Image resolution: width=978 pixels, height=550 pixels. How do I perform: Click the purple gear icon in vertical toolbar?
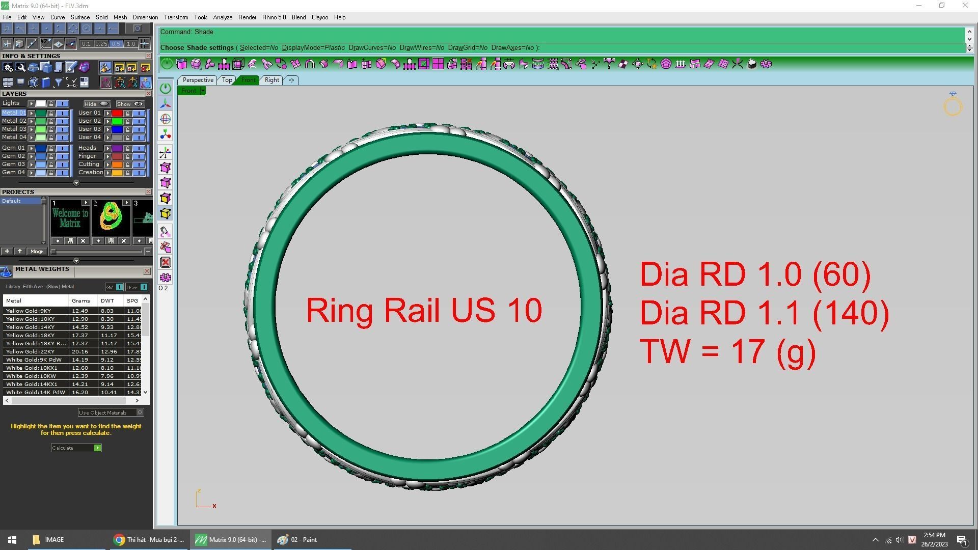click(x=166, y=278)
